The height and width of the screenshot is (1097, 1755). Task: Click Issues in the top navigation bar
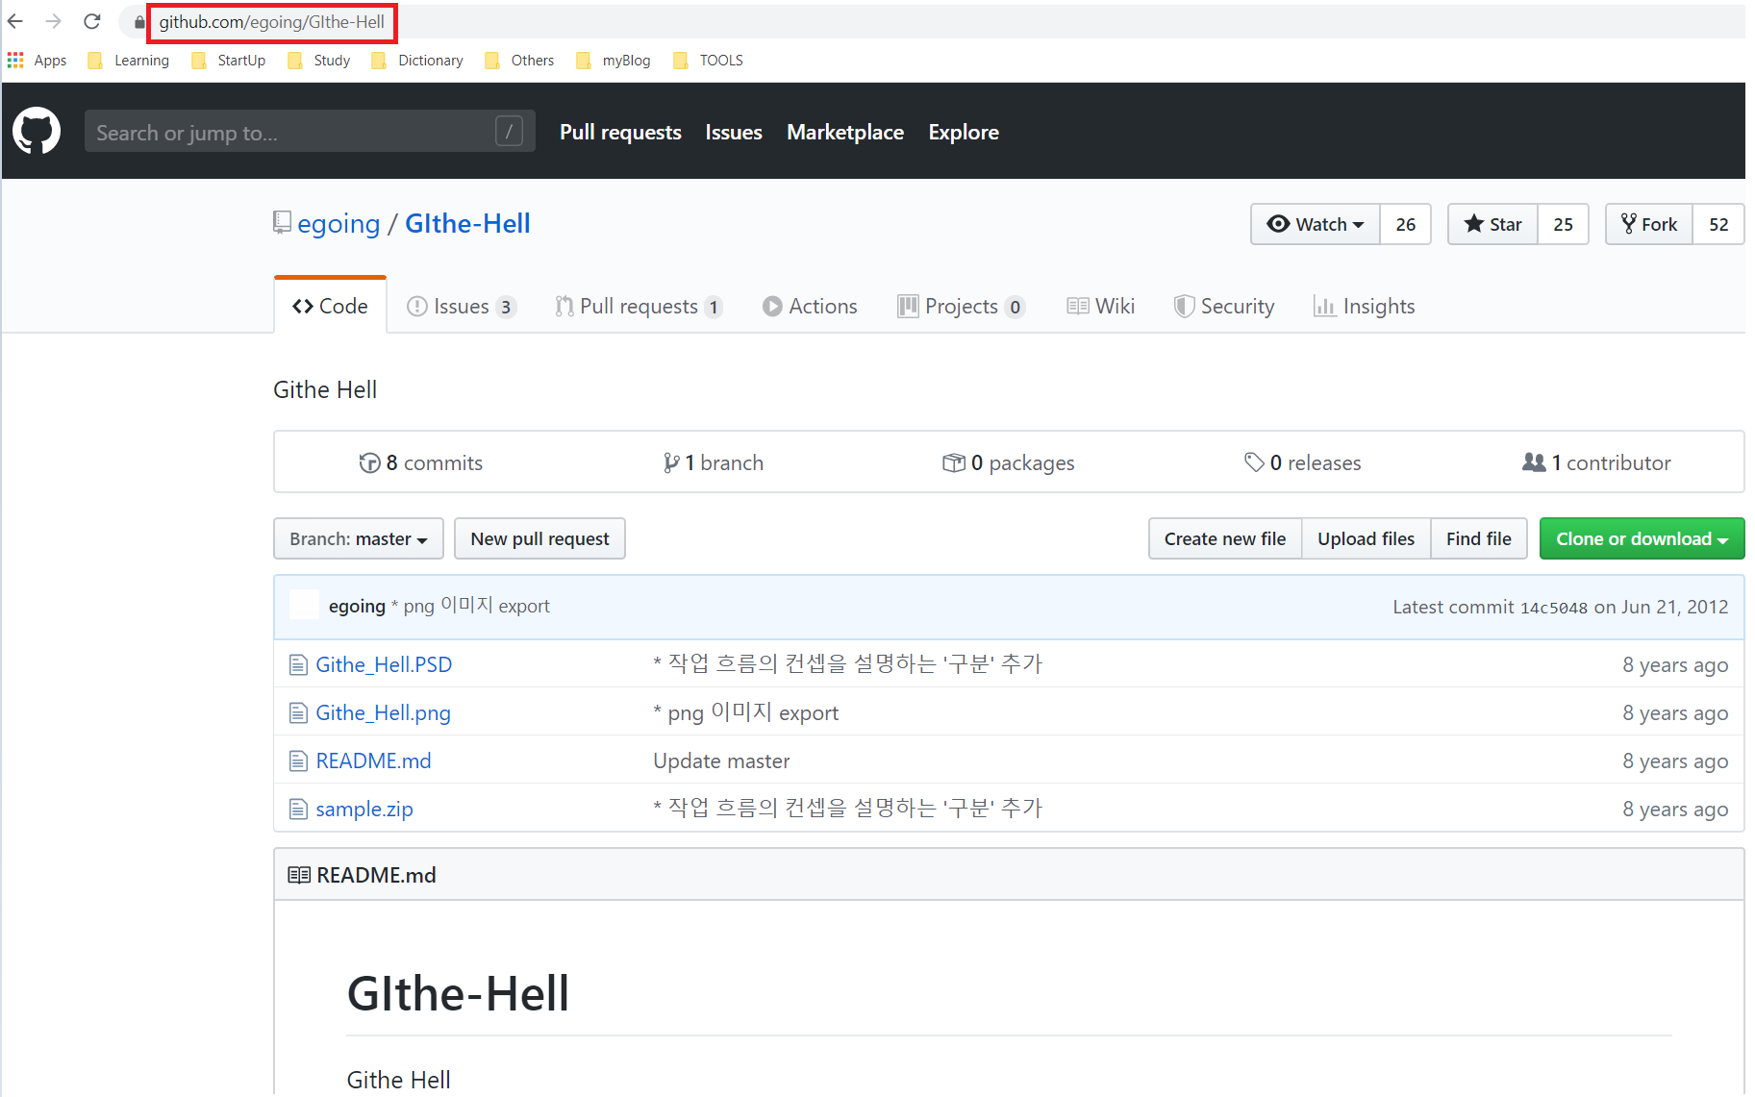[x=734, y=132]
